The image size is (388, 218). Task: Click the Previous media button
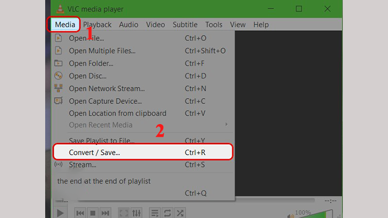click(x=80, y=213)
